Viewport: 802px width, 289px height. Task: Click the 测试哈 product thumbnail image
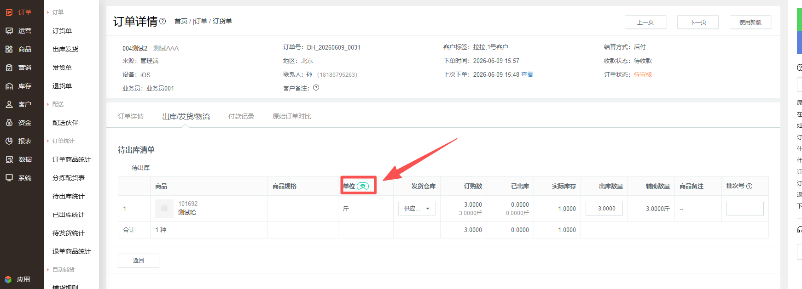[x=164, y=209]
